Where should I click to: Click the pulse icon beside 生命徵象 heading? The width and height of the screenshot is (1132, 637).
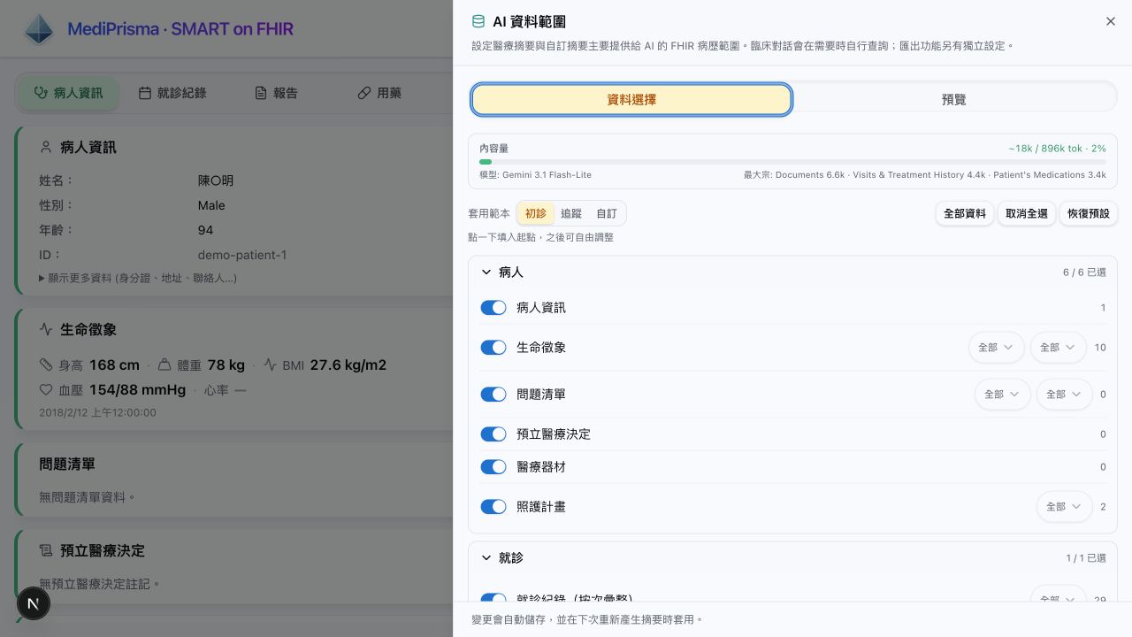point(46,330)
